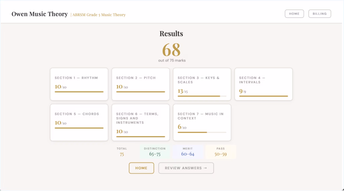Click the 13/15 score value
The height and width of the screenshot is (191, 344).
pos(182,91)
